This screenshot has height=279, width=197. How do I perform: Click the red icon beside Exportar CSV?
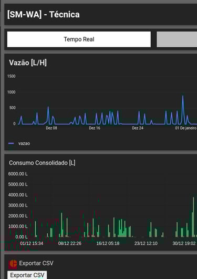click(x=13, y=264)
